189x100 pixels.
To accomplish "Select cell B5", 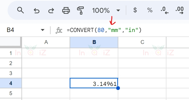I will coord(94,93).
